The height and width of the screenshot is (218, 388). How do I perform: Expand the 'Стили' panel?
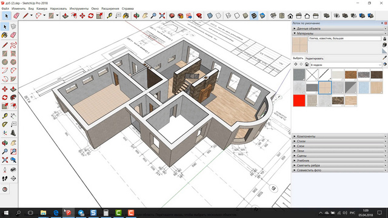click(339, 141)
